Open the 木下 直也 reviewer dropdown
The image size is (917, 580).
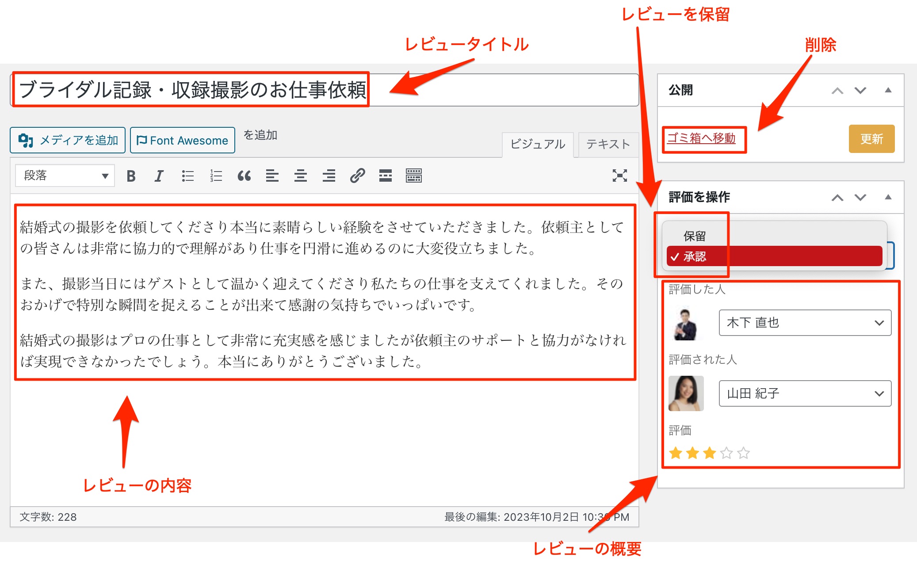pos(805,323)
